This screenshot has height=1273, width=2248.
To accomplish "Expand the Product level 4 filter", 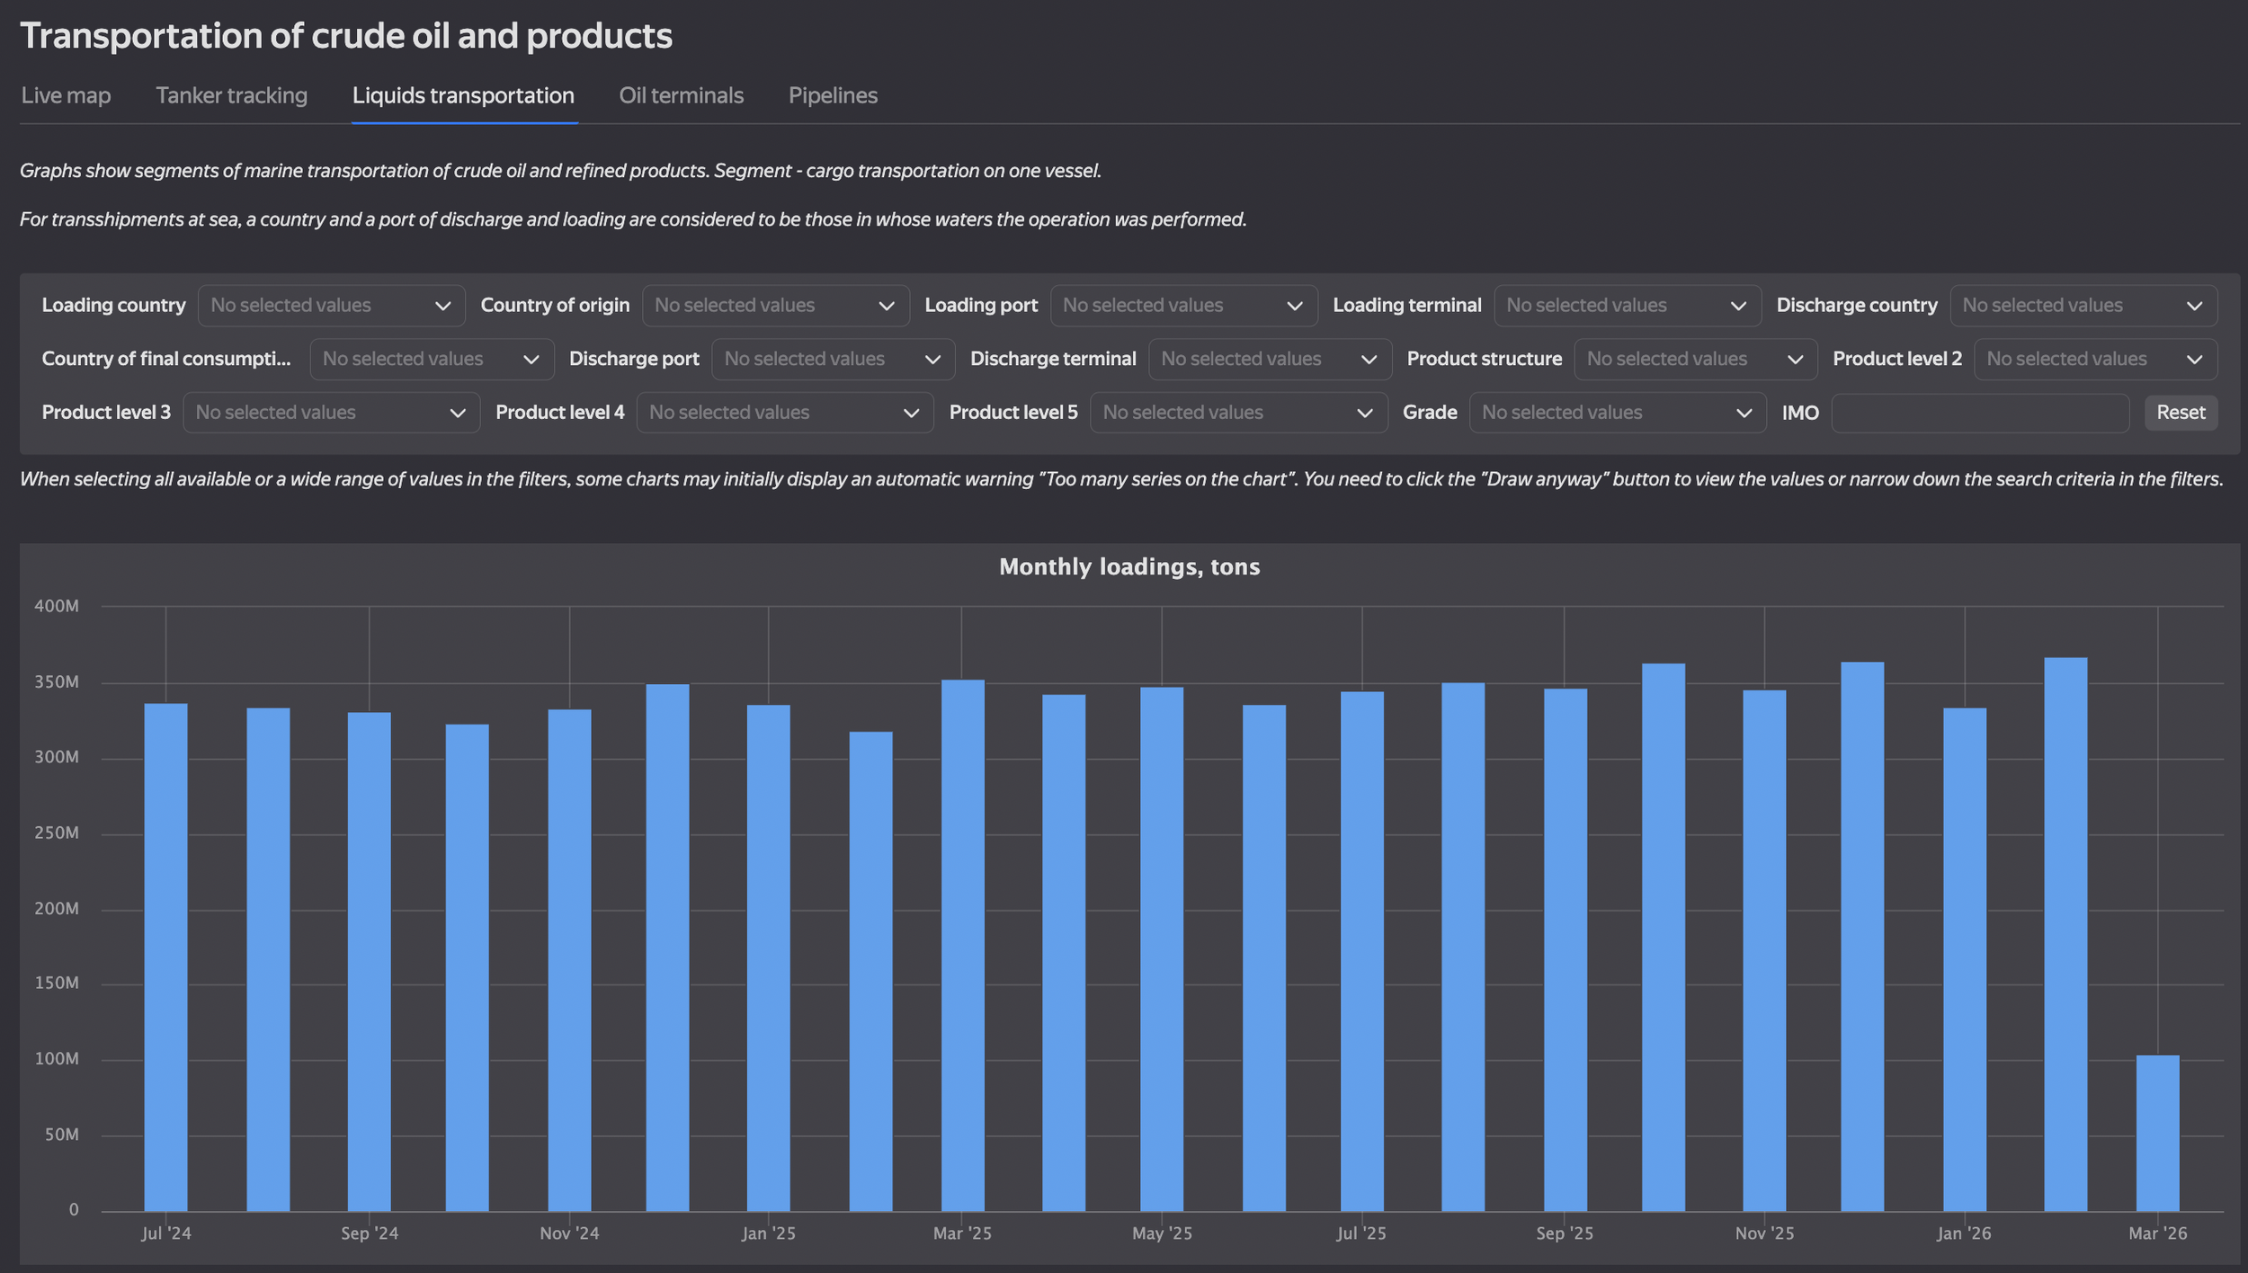I will [x=783, y=414].
